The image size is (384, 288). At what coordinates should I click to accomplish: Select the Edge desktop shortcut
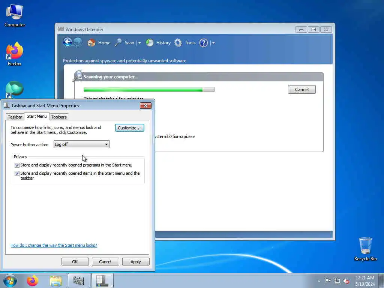[x=15, y=89]
